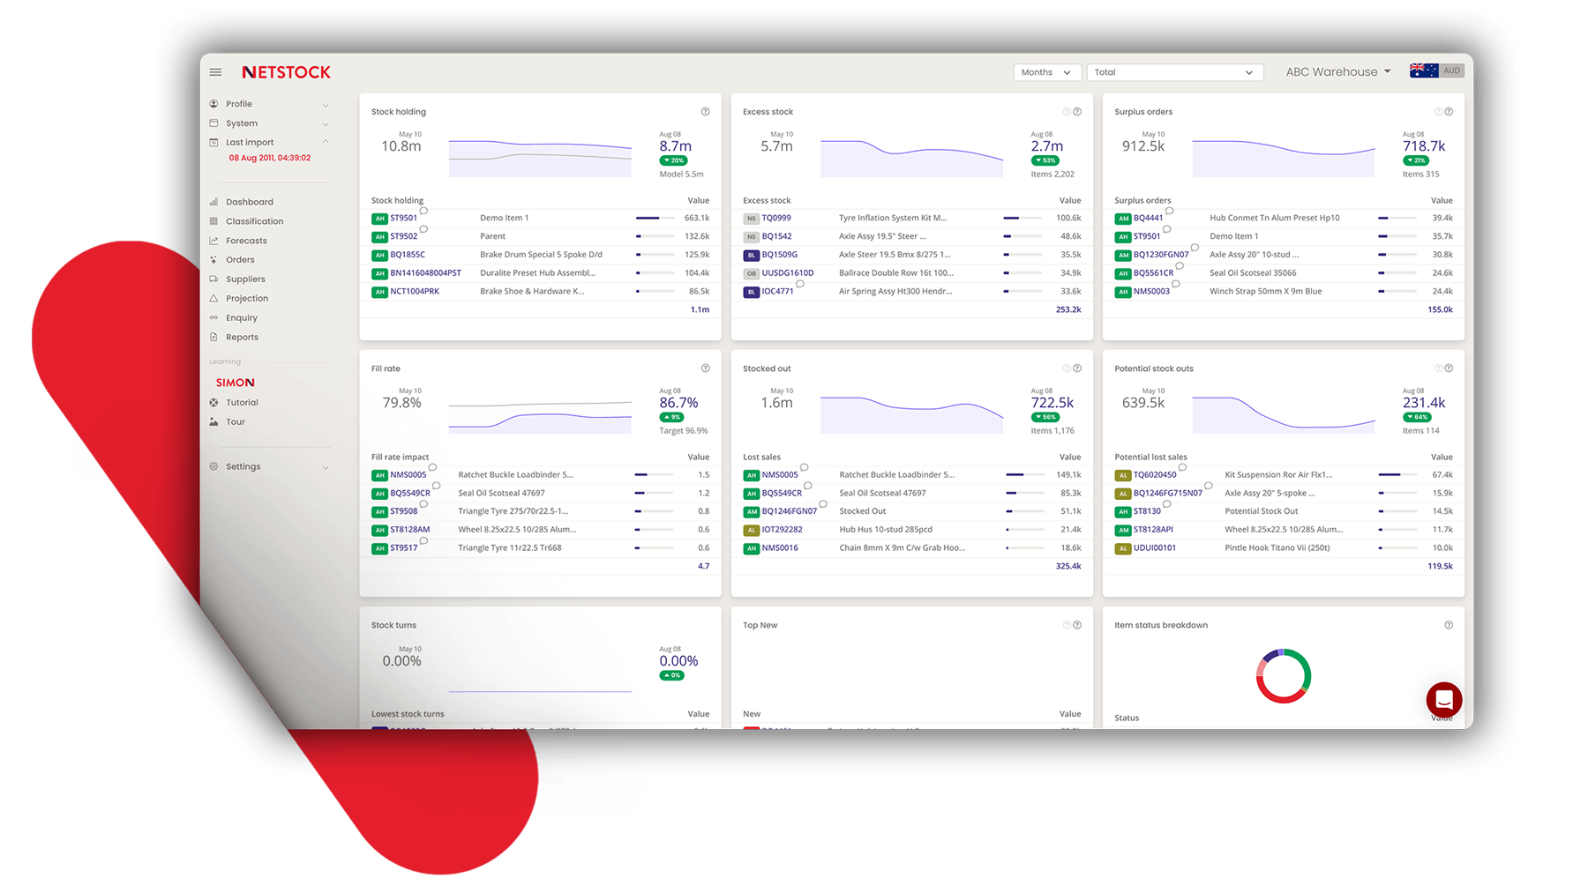Toggle the alert bell on Excess stock panel
This screenshot has width=1588, height=893.
pos(1067,111)
